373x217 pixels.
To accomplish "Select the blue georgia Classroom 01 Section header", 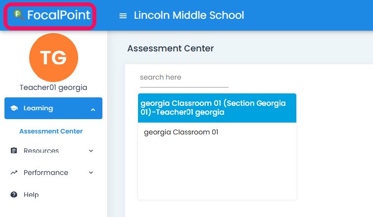I will (x=217, y=108).
